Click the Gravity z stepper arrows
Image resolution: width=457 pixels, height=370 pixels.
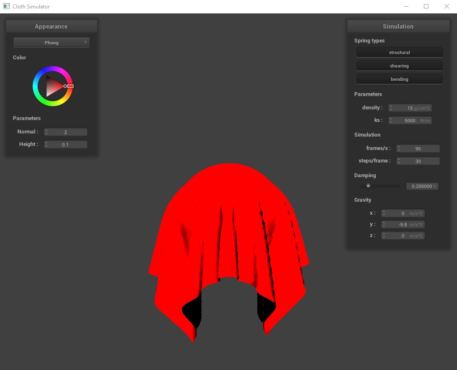[384, 236]
